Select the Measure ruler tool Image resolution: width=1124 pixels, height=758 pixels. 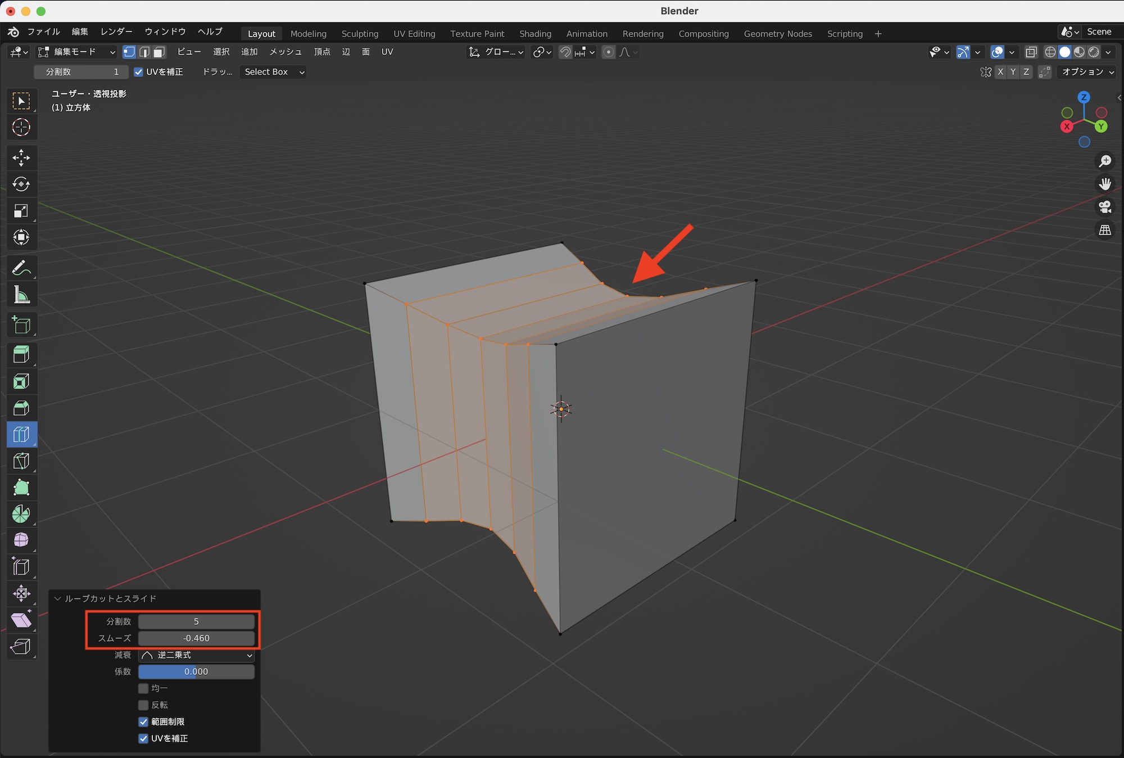21,295
